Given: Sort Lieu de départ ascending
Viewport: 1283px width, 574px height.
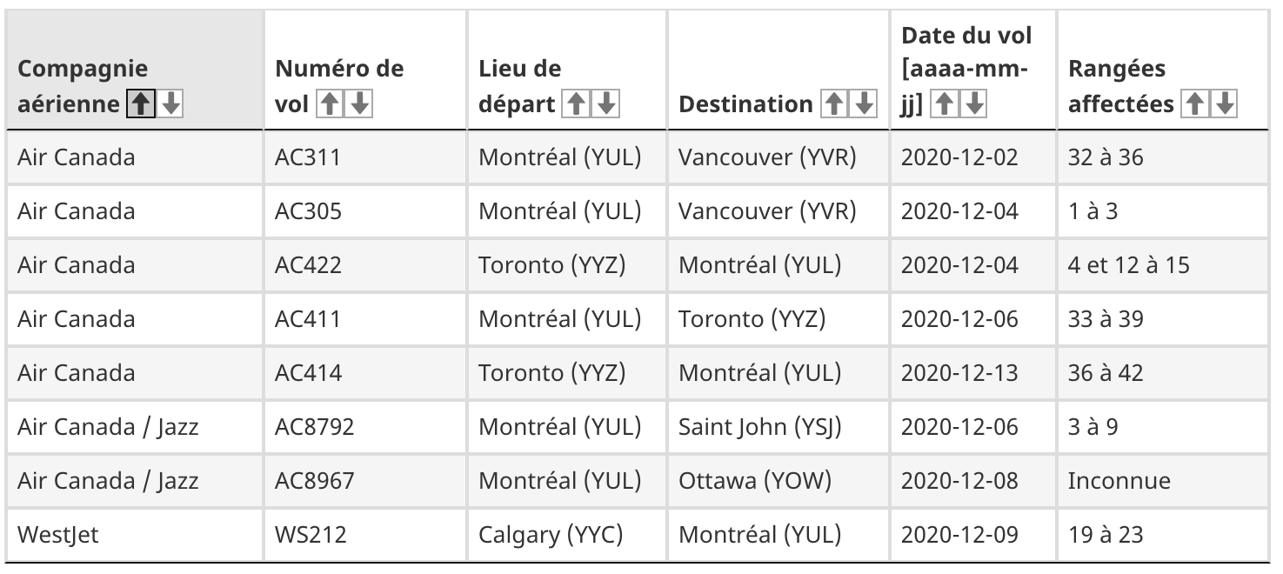Looking at the screenshot, I should 574,104.
